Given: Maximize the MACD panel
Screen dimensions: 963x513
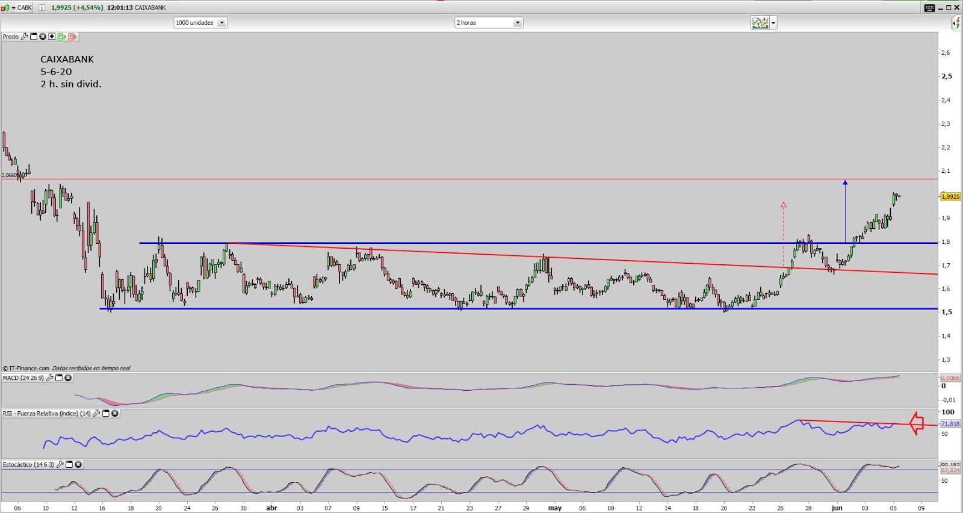Looking at the screenshot, I should click(59, 378).
